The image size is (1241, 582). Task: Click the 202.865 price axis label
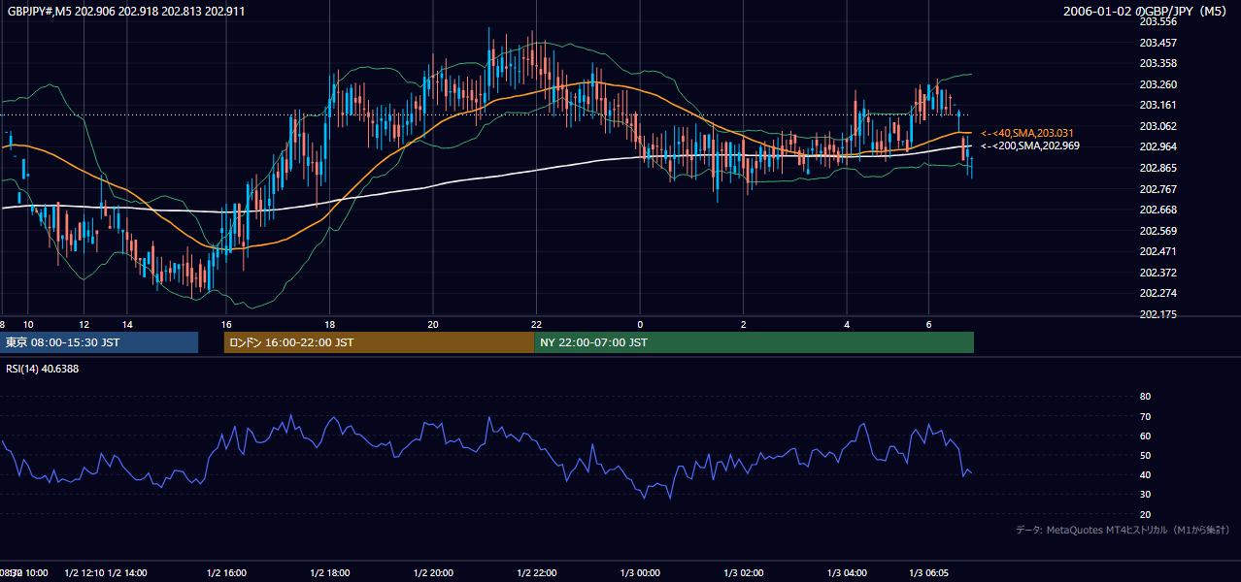coord(1157,168)
